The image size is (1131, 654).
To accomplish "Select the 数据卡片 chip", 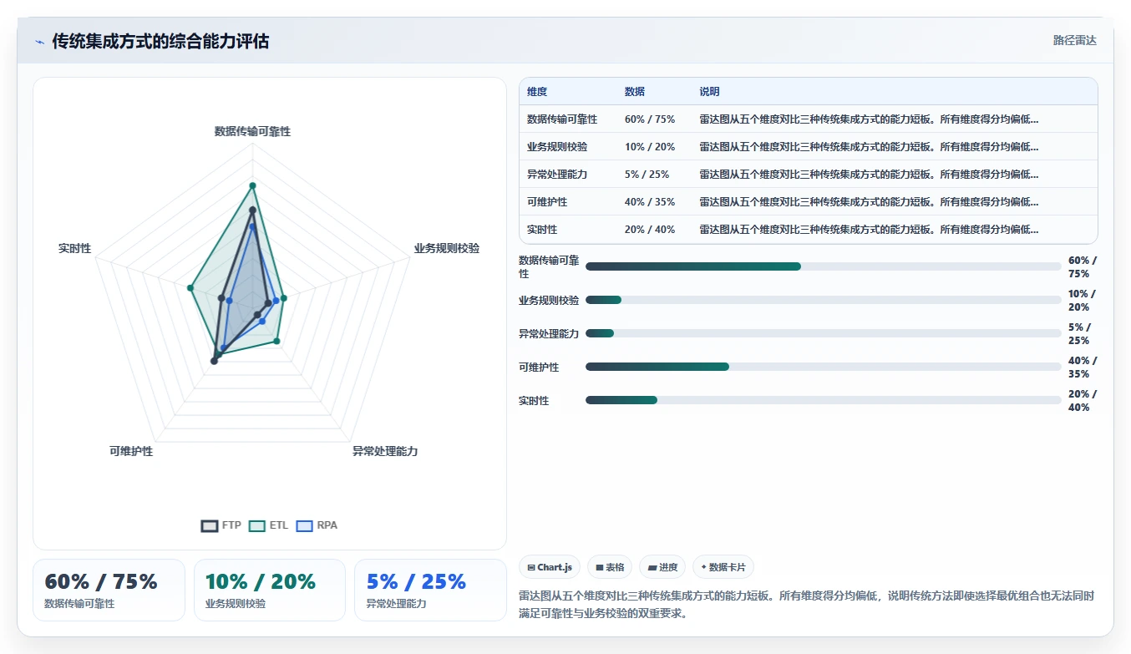I will point(723,567).
